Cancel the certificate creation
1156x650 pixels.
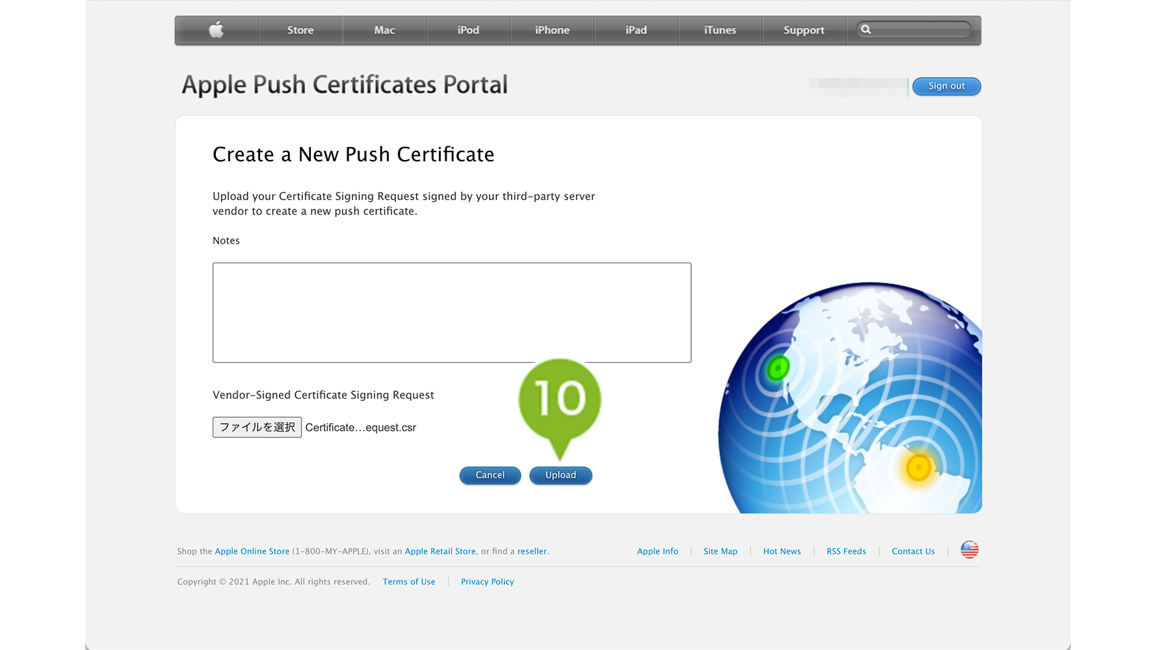tap(490, 475)
